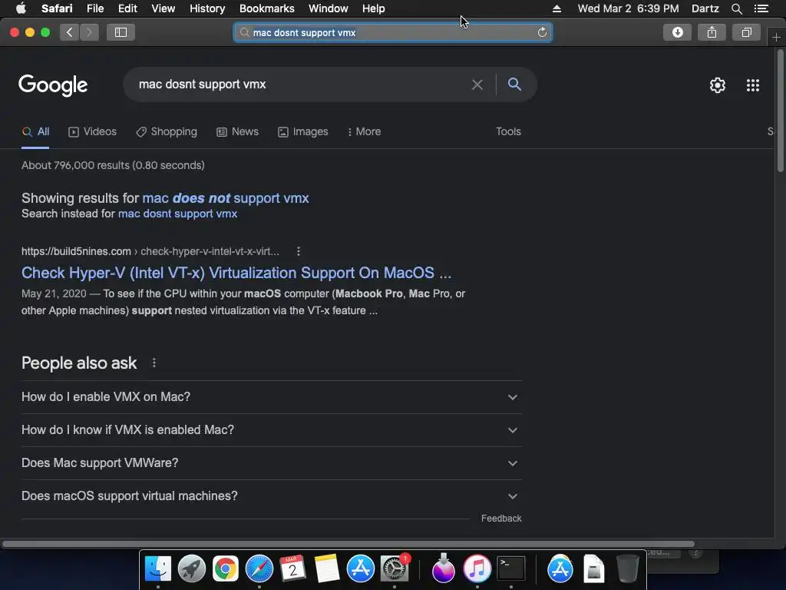786x590 pixels.
Task: Clear Google search box with X
Action: click(x=477, y=85)
